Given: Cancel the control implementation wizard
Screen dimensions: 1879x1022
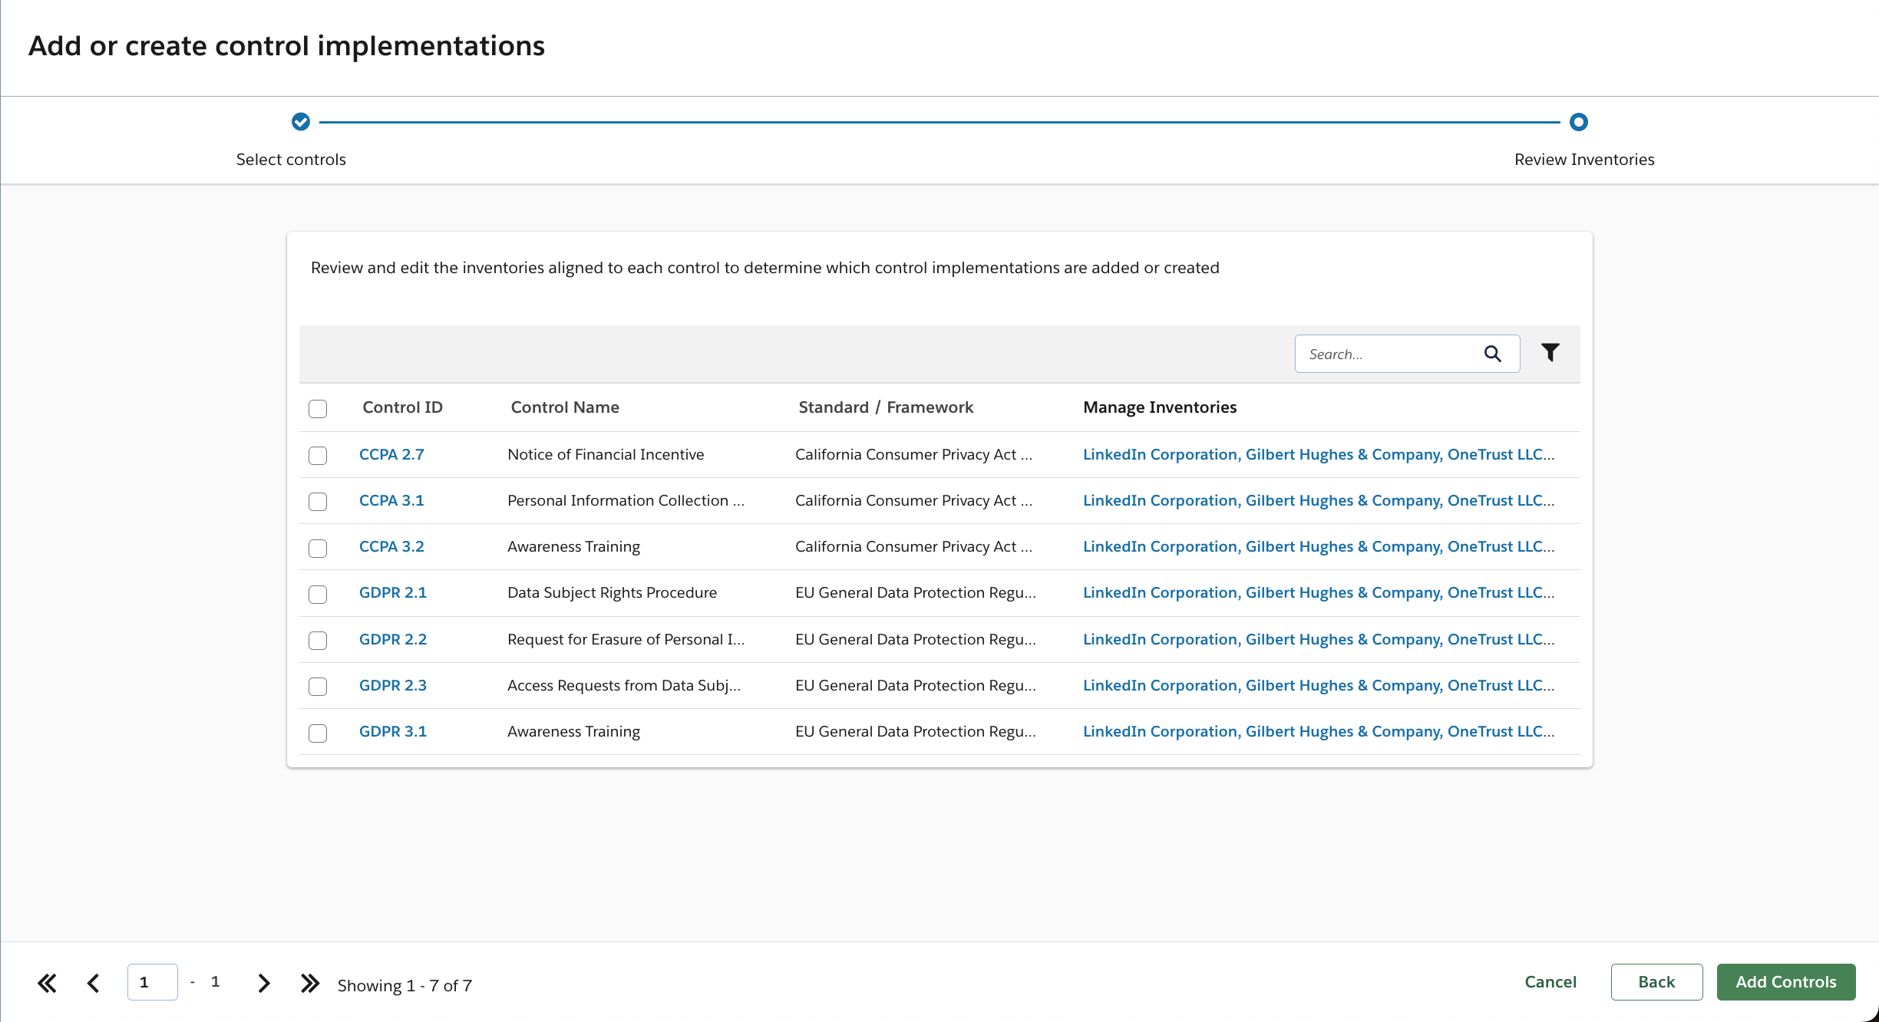Looking at the screenshot, I should (x=1550, y=982).
